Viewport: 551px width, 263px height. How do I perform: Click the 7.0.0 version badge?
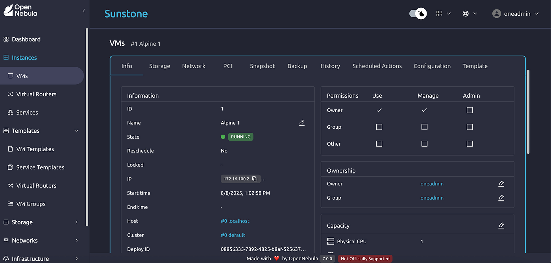click(x=327, y=259)
